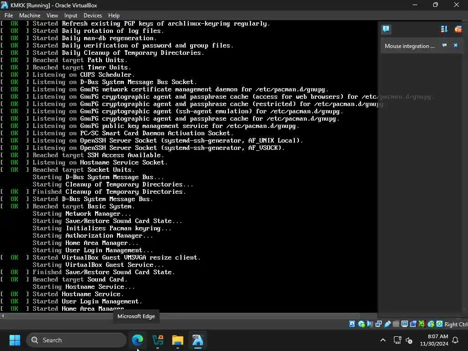The width and height of the screenshot is (468, 351).
Task: Click the optical disk status bar indicator
Action: pyautogui.click(x=361, y=324)
